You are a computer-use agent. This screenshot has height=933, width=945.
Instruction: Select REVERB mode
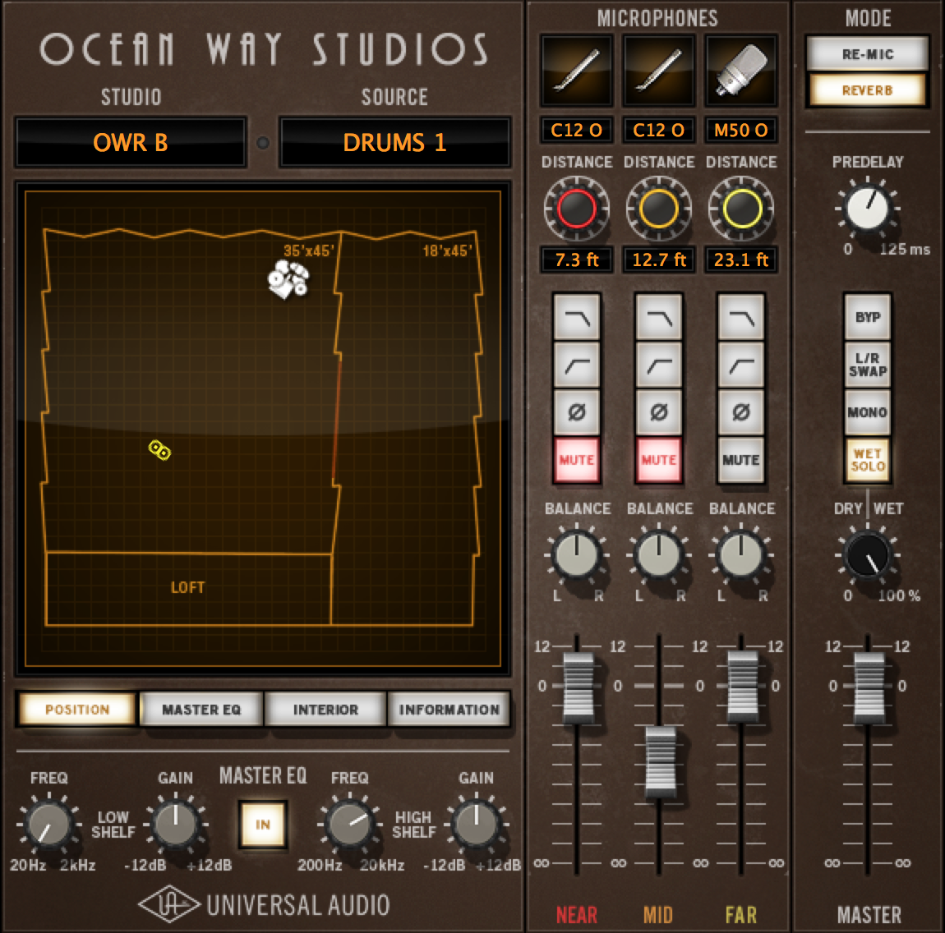867,90
